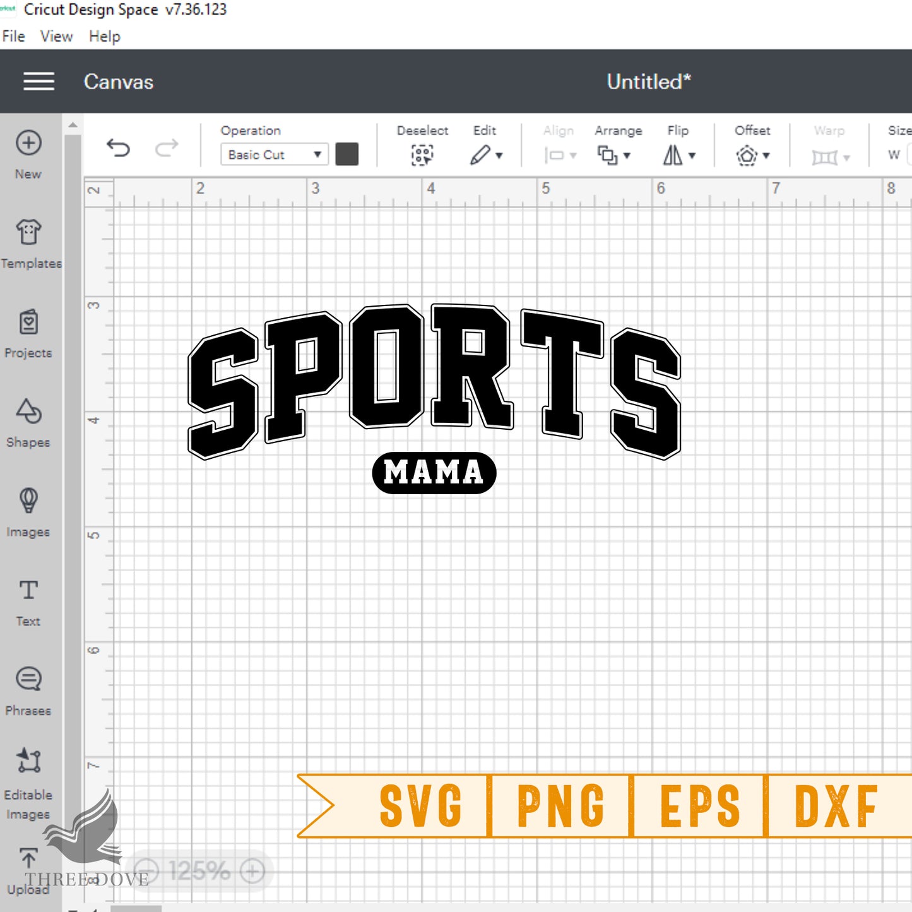Undo the last action
Viewport: 912px width, 912px height.
click(x=118, y=148)
